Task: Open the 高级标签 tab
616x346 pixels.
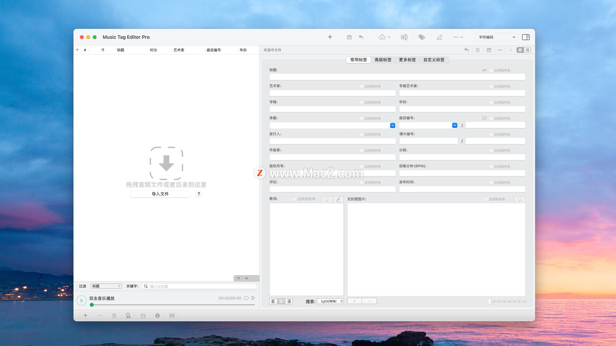Action: coord(383,60)
